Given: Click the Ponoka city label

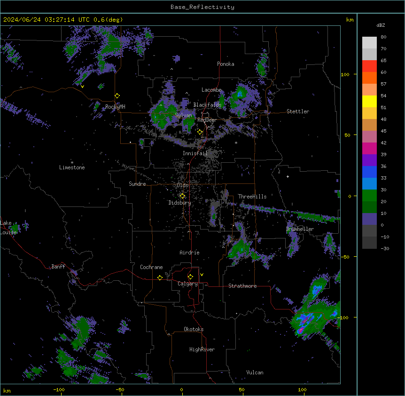Looking at the screenshot, I should click(226, 64).
